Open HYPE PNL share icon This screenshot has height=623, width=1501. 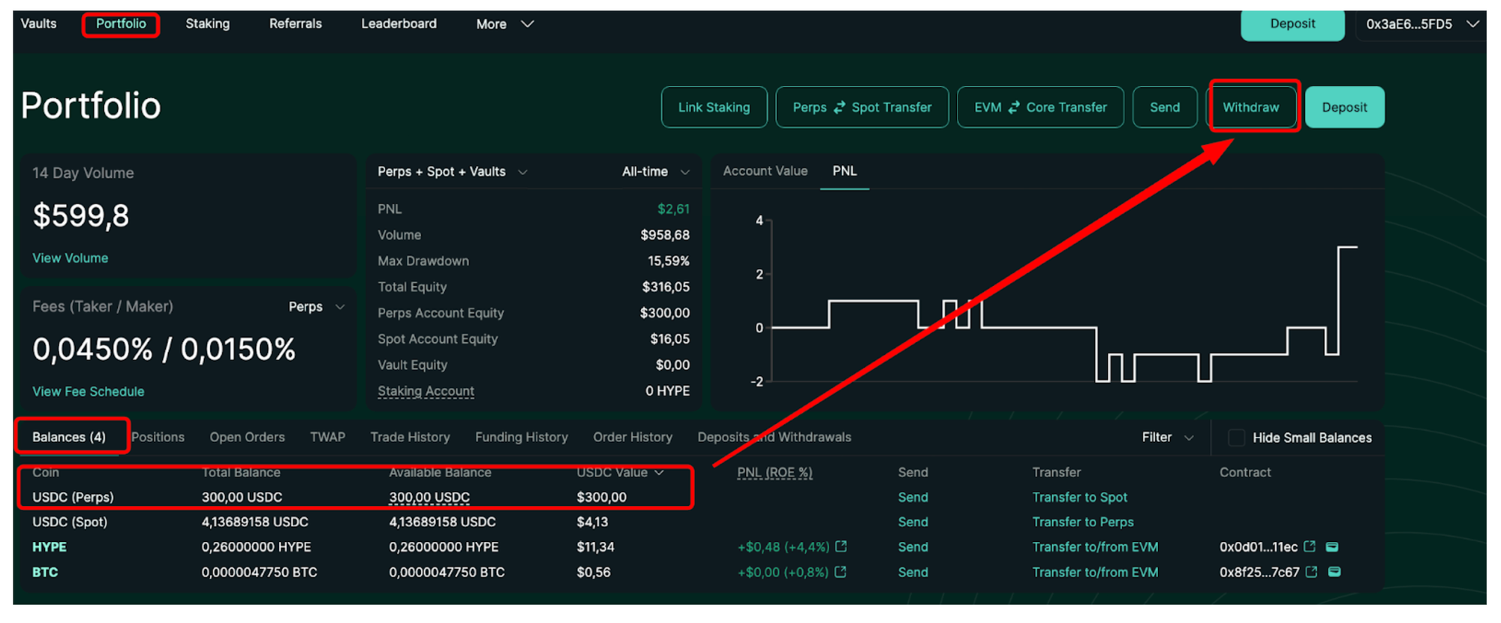(841, 546)
